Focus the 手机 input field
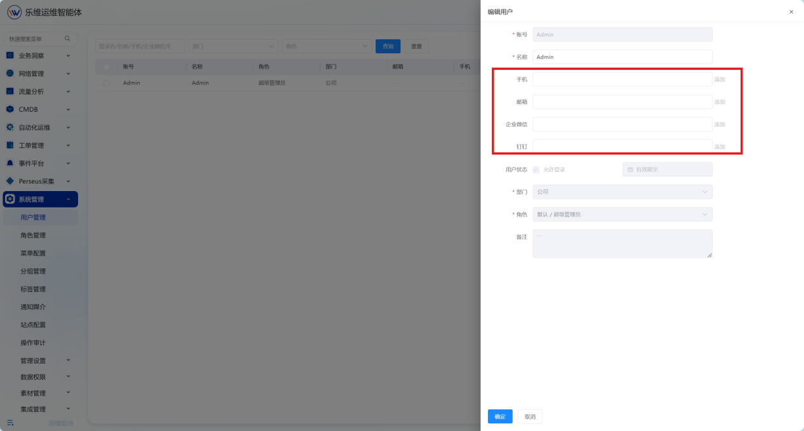The width and height of the screenshot is (804, 431). point(623,79)
